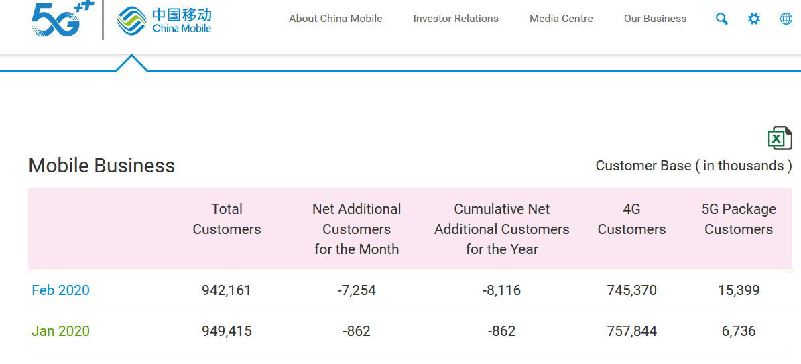Click the search magnifier icon
The width and height of the screenshot is (801, 364).
click(721, 19)
